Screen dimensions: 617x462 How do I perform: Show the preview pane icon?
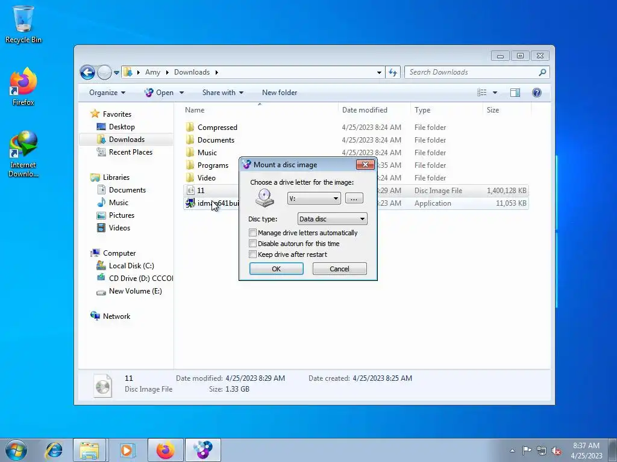(515, 93)
